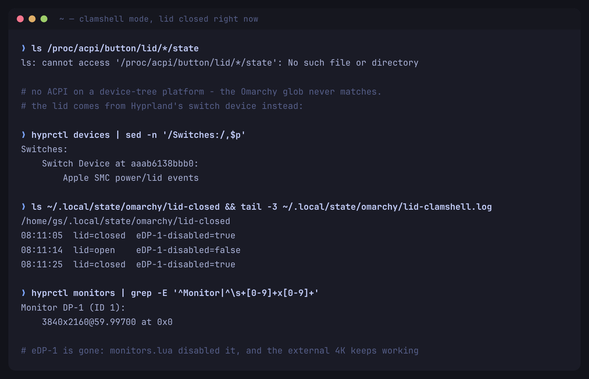Click the 'Monitor DP-1 (ID 1):' line

[x=73, y=308]
